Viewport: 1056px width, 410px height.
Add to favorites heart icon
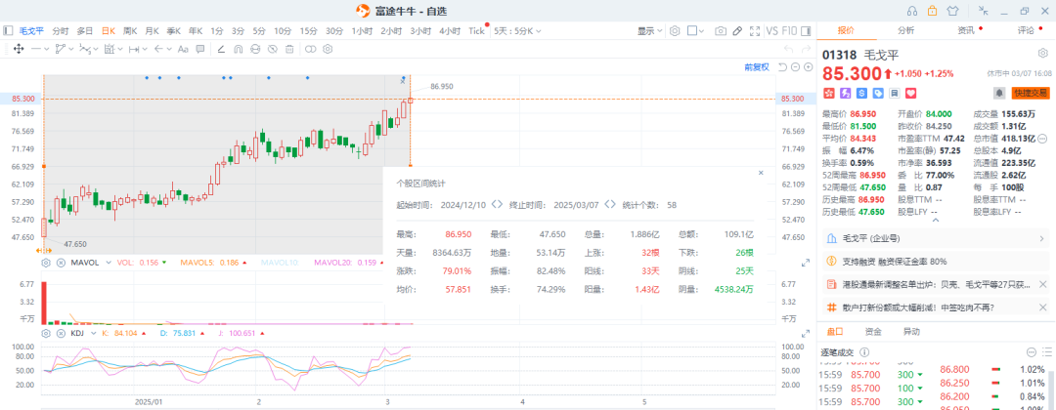[911, 93]
